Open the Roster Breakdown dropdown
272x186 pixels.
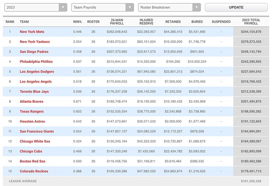pyautogui.click(x=169, y=7)
